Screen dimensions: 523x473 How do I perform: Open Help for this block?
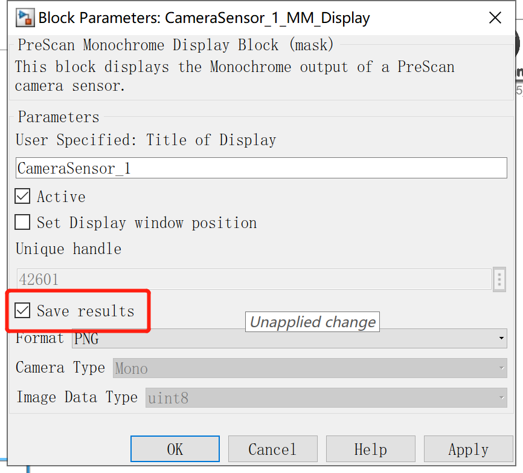371,449
